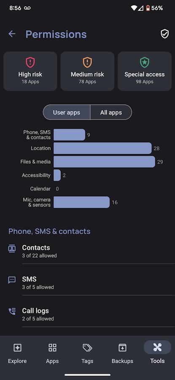
Task: Open Special access 98 Apps card
Action: [x=145, y=71]
